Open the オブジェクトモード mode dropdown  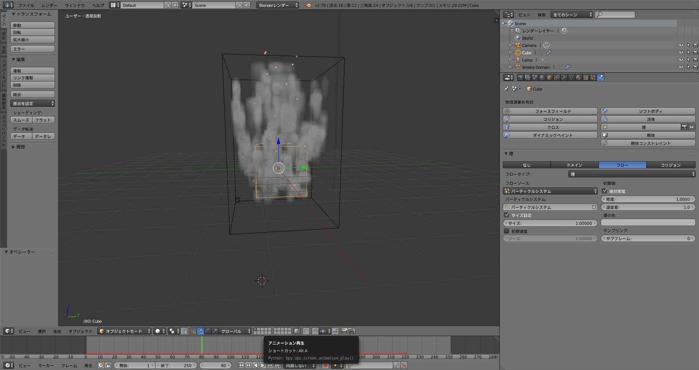124,331
